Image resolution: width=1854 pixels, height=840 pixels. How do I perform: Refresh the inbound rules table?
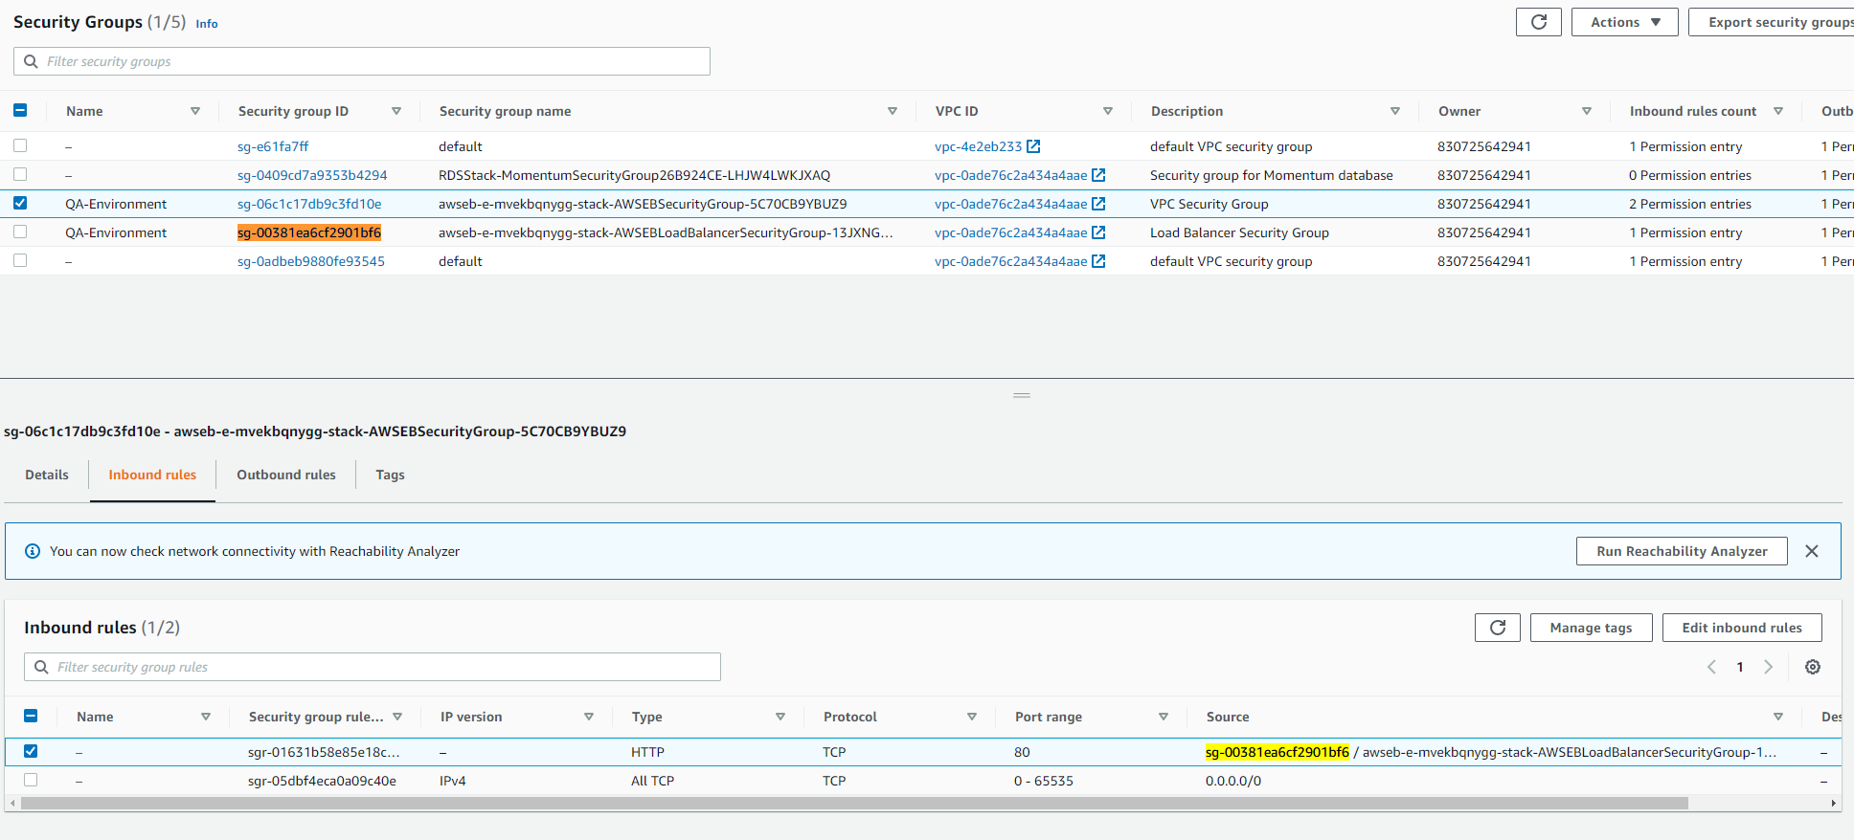[1498, 628]
